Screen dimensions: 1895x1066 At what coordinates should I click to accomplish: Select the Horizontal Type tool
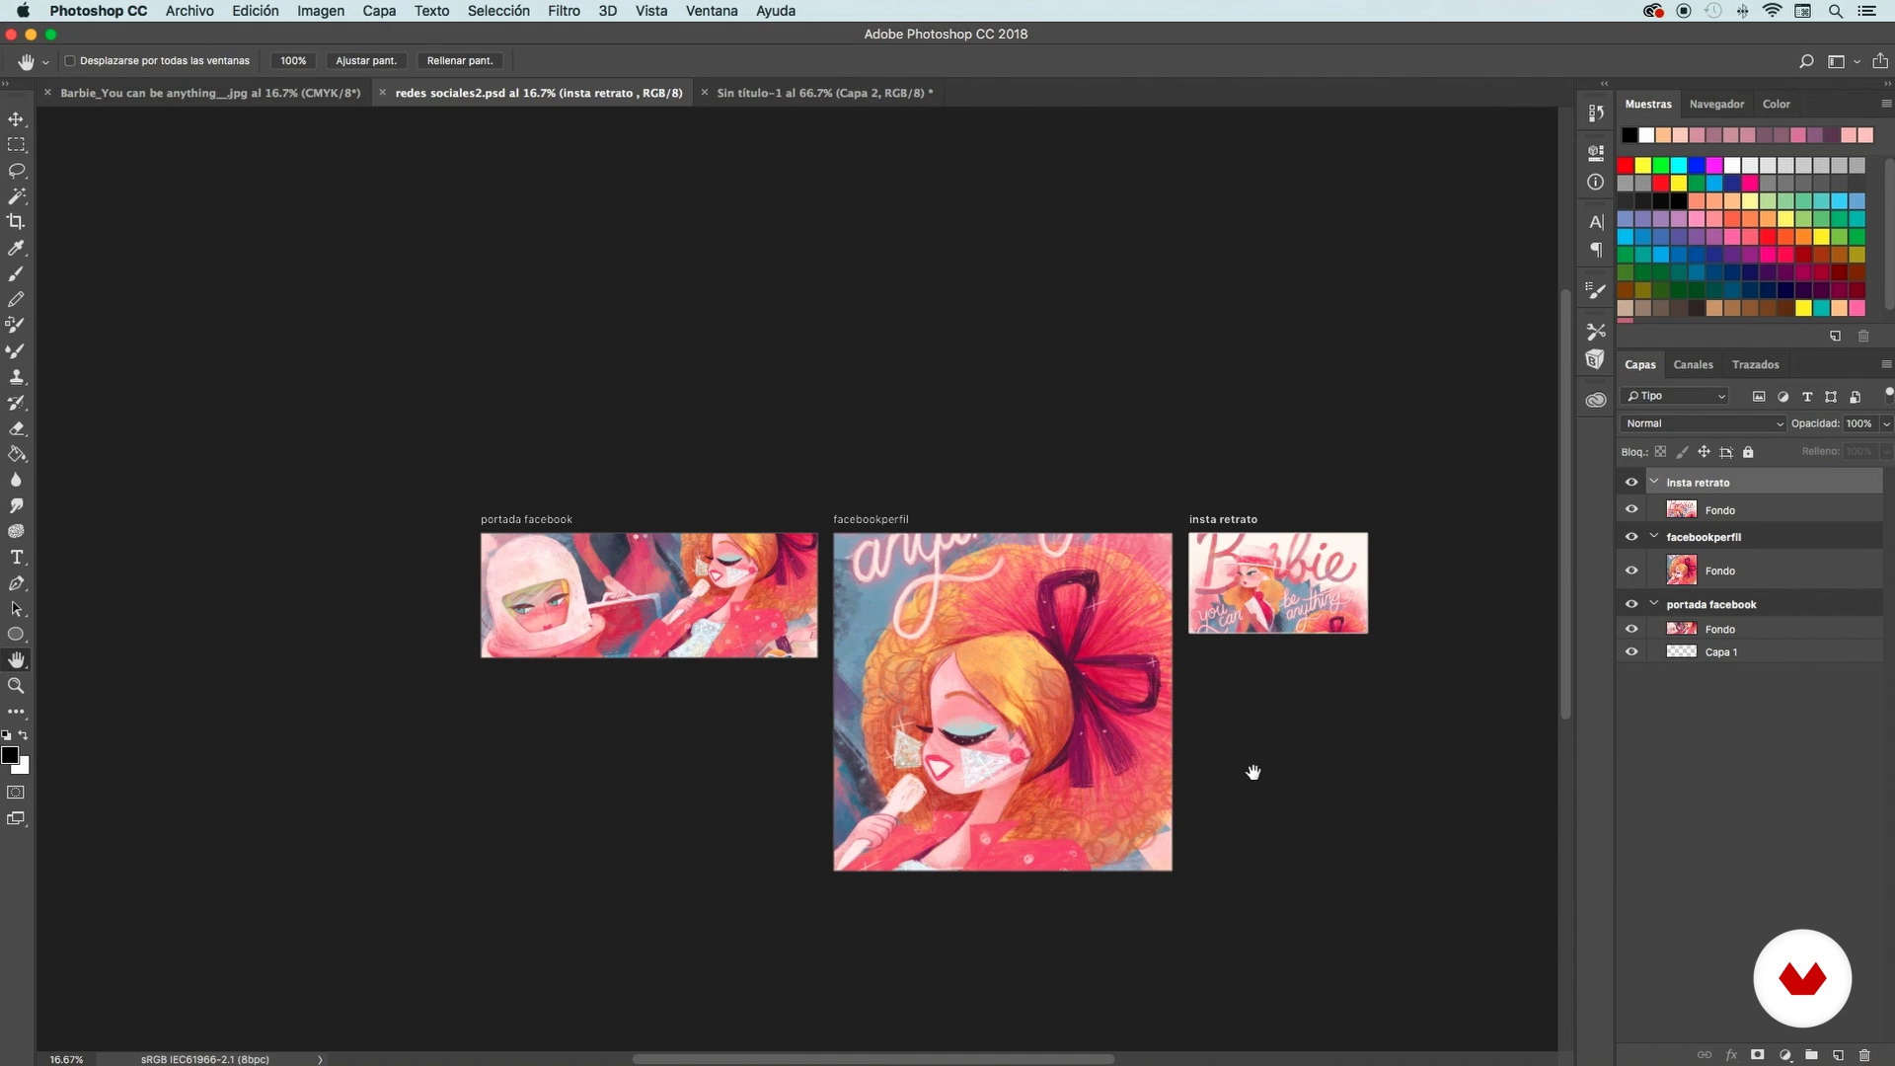coord(17,558)
